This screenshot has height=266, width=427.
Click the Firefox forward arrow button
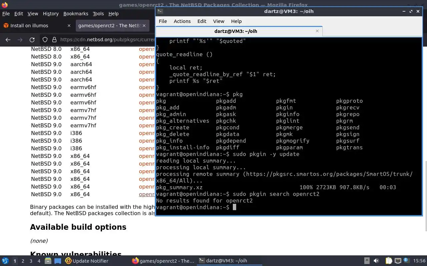(20, 40)
